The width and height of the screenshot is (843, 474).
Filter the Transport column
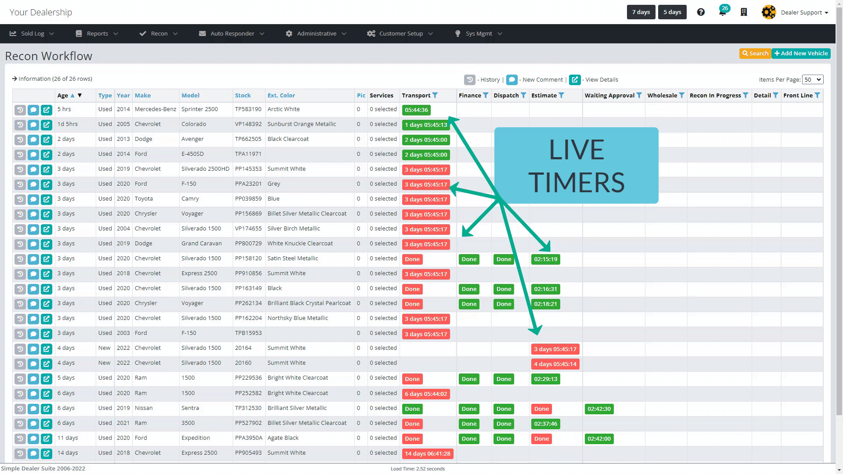point(435,95)
